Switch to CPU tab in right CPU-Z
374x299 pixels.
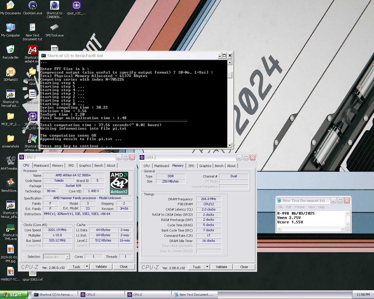pos(147,166)
